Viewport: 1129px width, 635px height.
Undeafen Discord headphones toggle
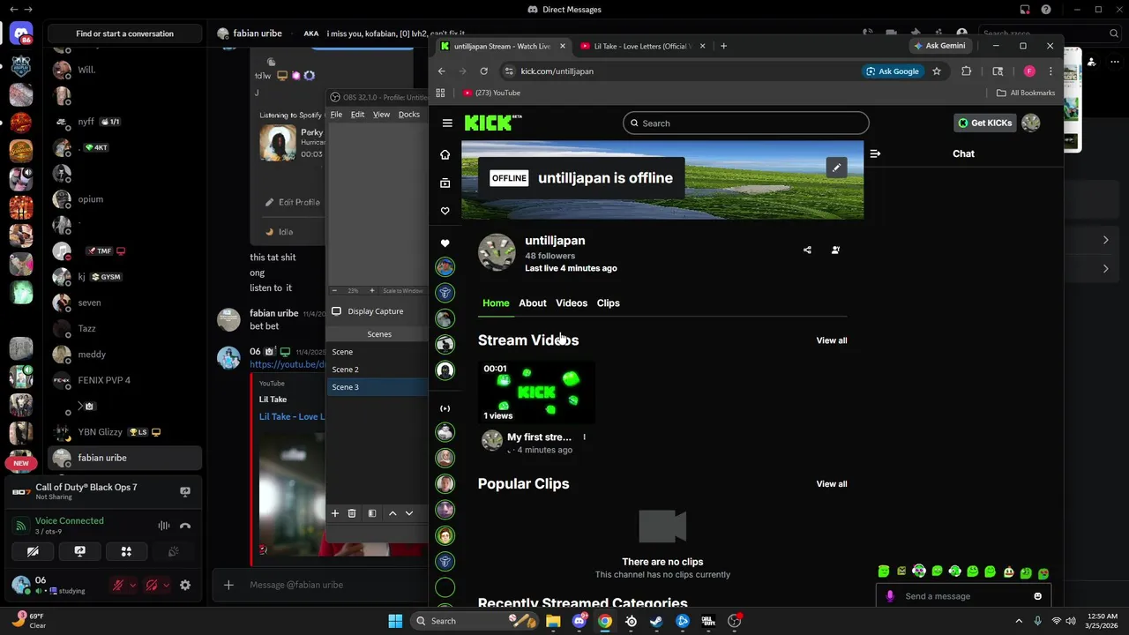(x=152, y=585)
